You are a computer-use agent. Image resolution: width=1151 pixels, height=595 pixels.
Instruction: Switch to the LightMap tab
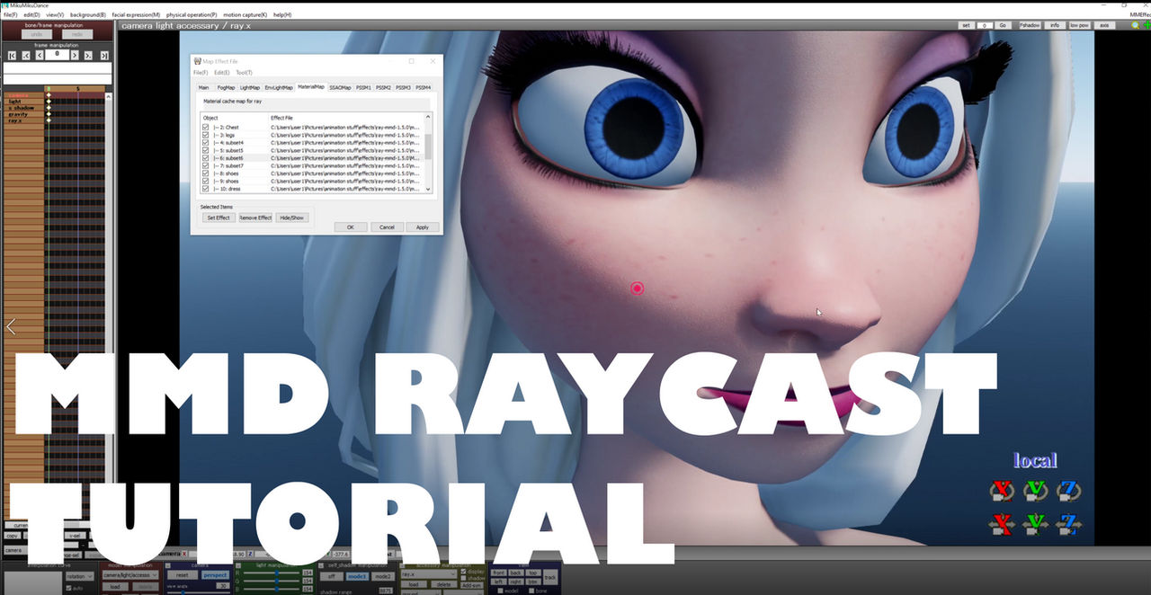(x=250, y=87)
